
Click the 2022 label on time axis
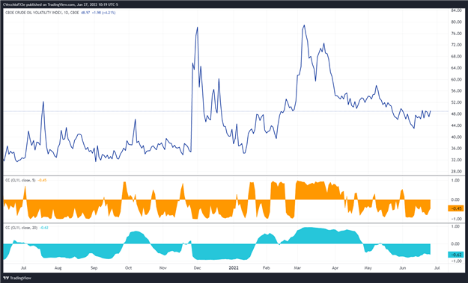point(234,268)
